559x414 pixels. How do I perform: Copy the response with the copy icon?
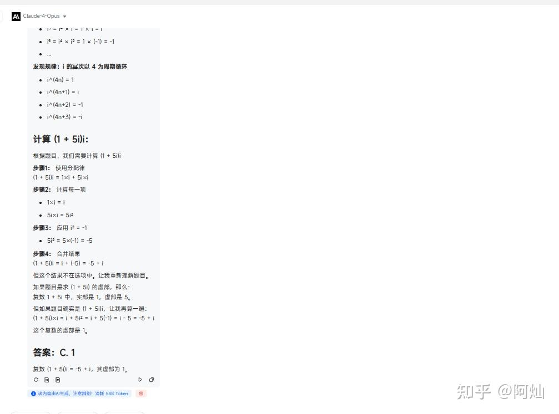click(x=152, y=380)
